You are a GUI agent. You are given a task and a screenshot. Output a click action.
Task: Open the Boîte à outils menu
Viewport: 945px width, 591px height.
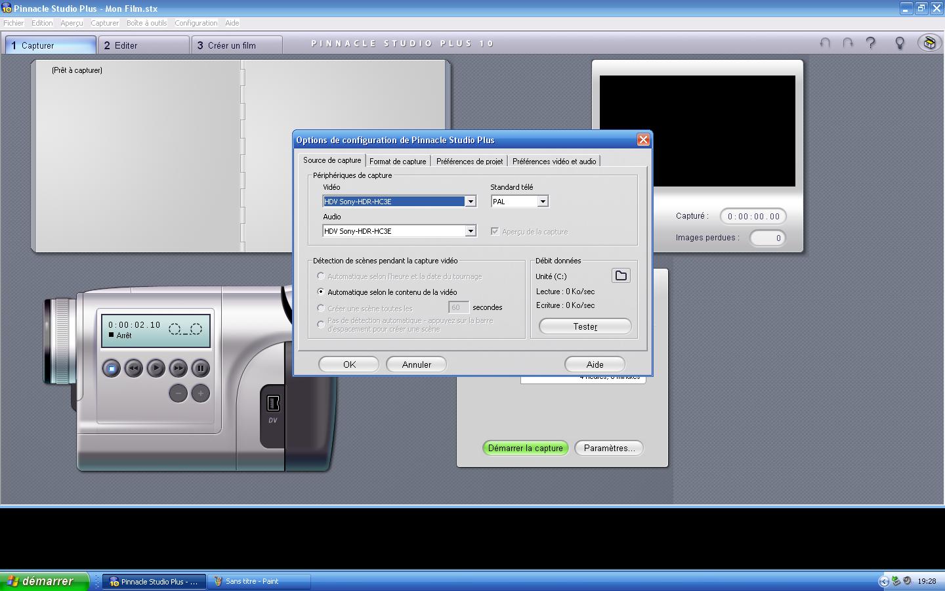(147, 23)
